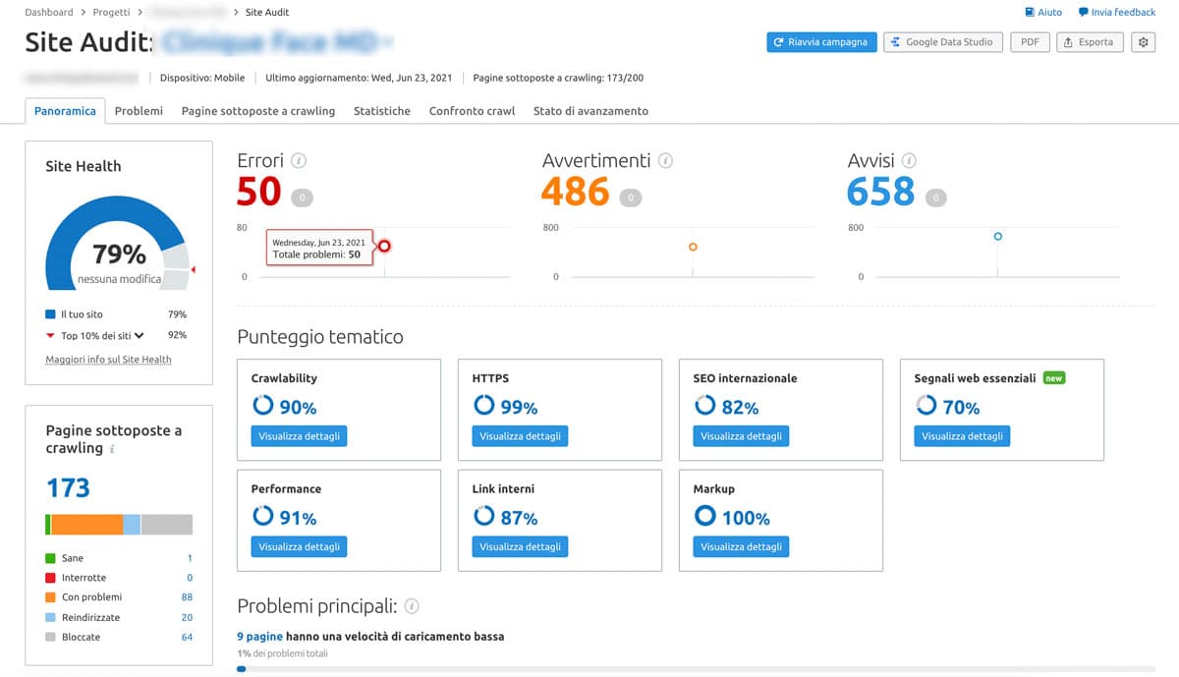Click the Avvertimenti change badge showing 0
Viewport: 1179px width, 677px height.
(631, 197)
